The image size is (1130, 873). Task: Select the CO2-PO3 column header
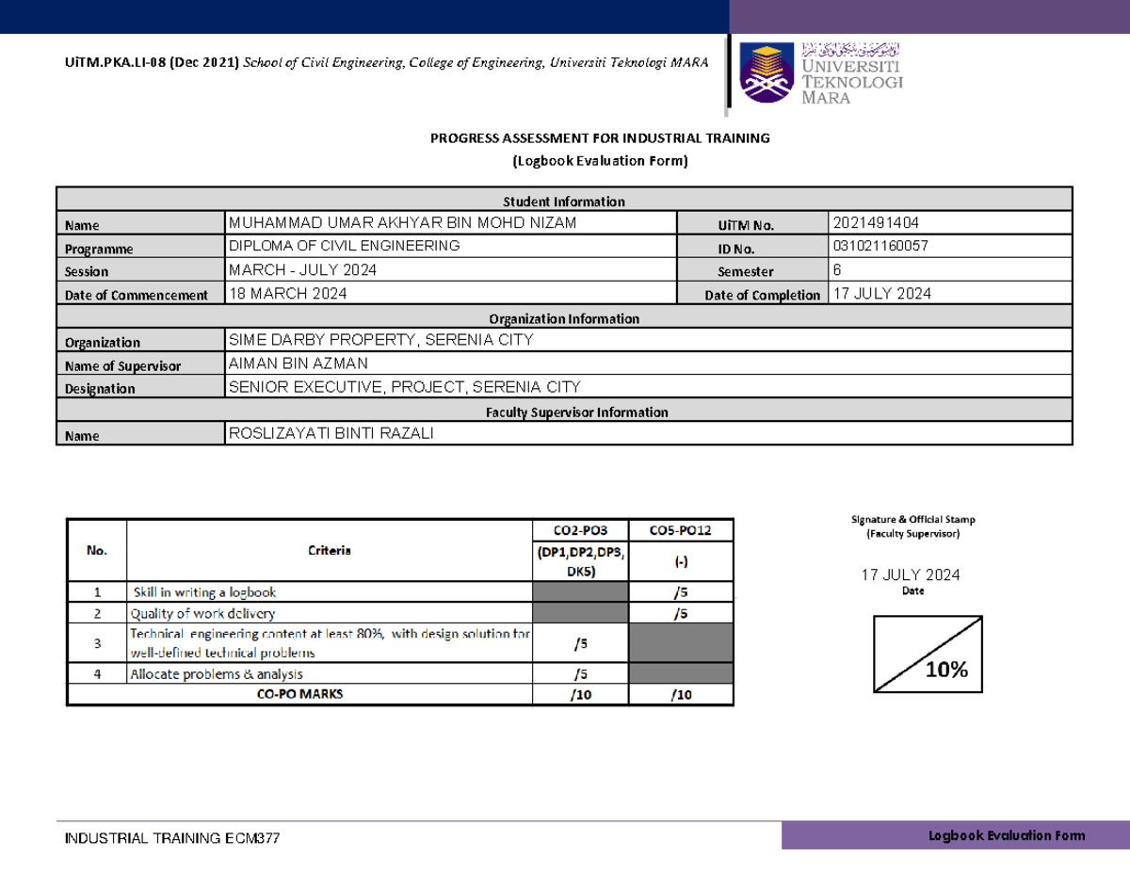580,529
